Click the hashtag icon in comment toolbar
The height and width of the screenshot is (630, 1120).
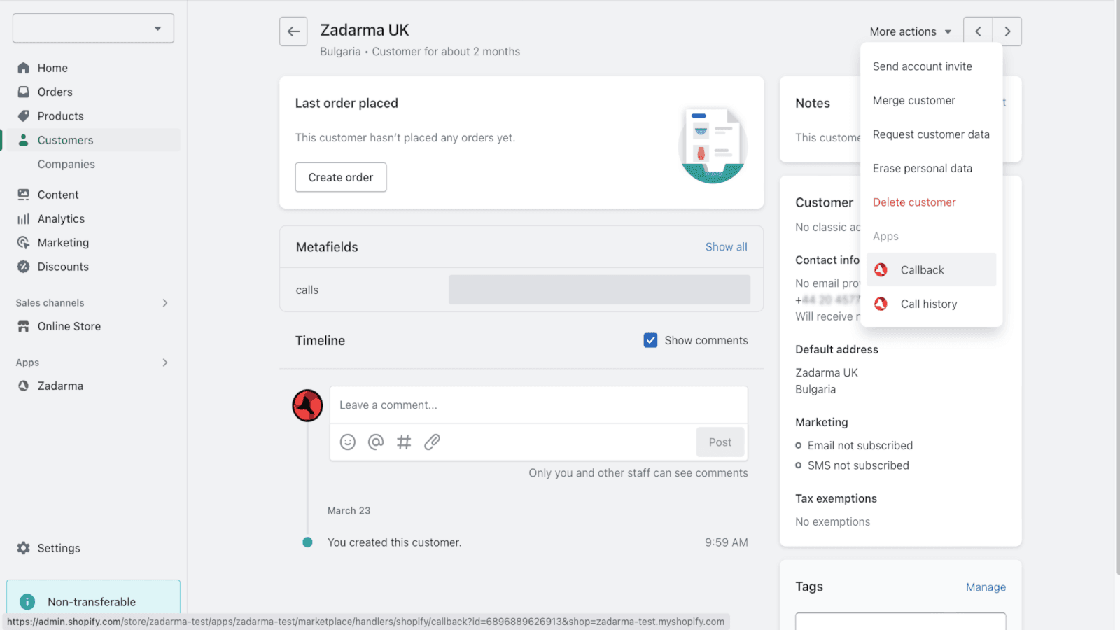[x=404, y=442]
